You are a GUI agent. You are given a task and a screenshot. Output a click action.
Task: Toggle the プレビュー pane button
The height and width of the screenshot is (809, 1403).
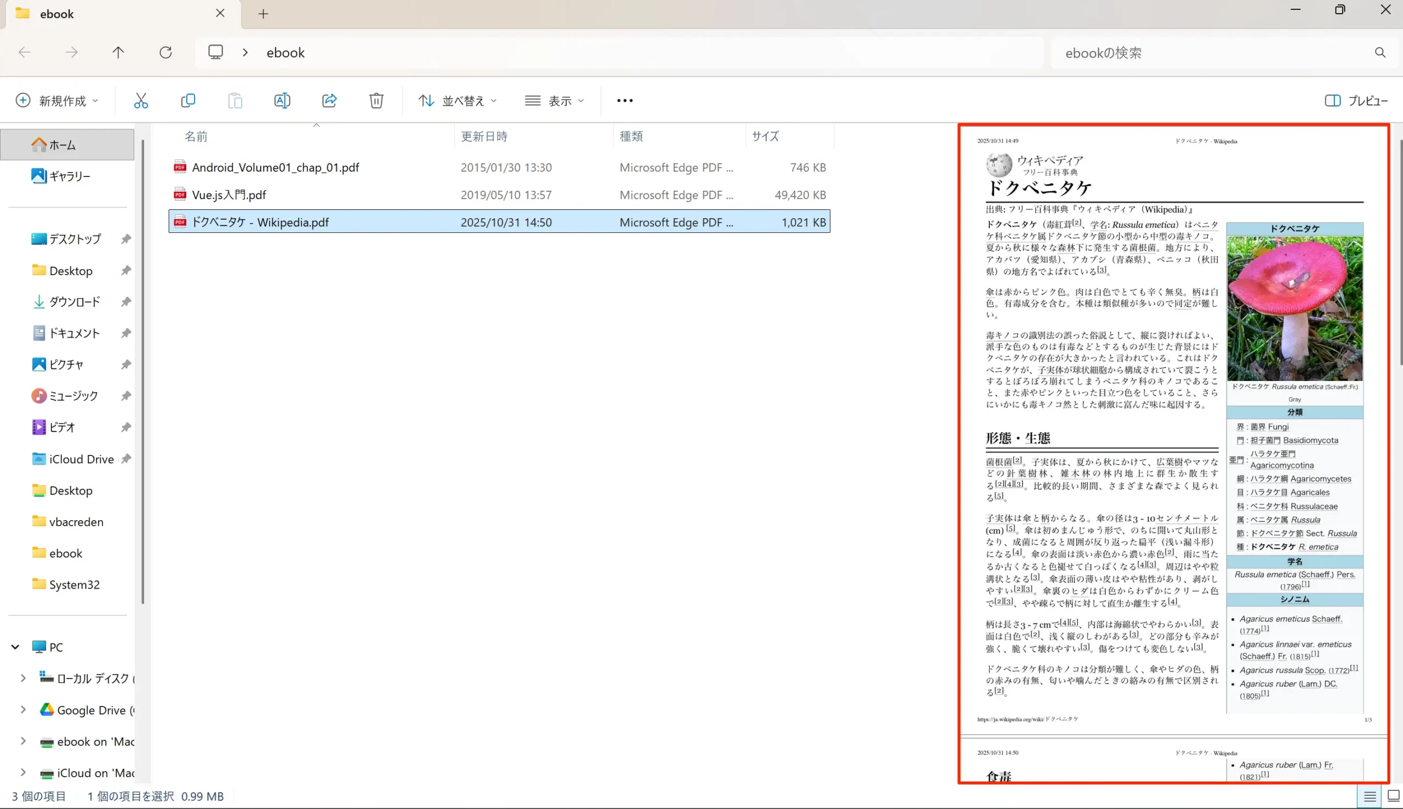[x=1356, y=100]
